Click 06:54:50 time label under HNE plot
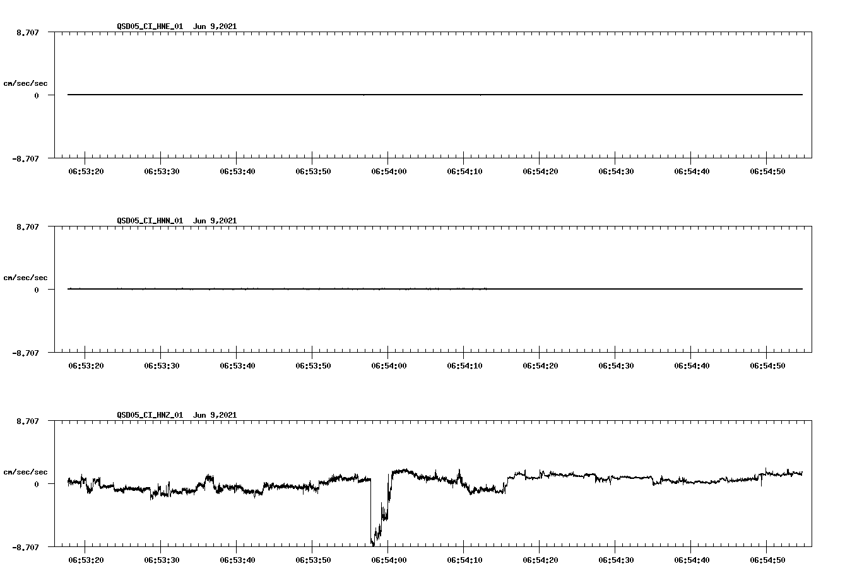 767,171
